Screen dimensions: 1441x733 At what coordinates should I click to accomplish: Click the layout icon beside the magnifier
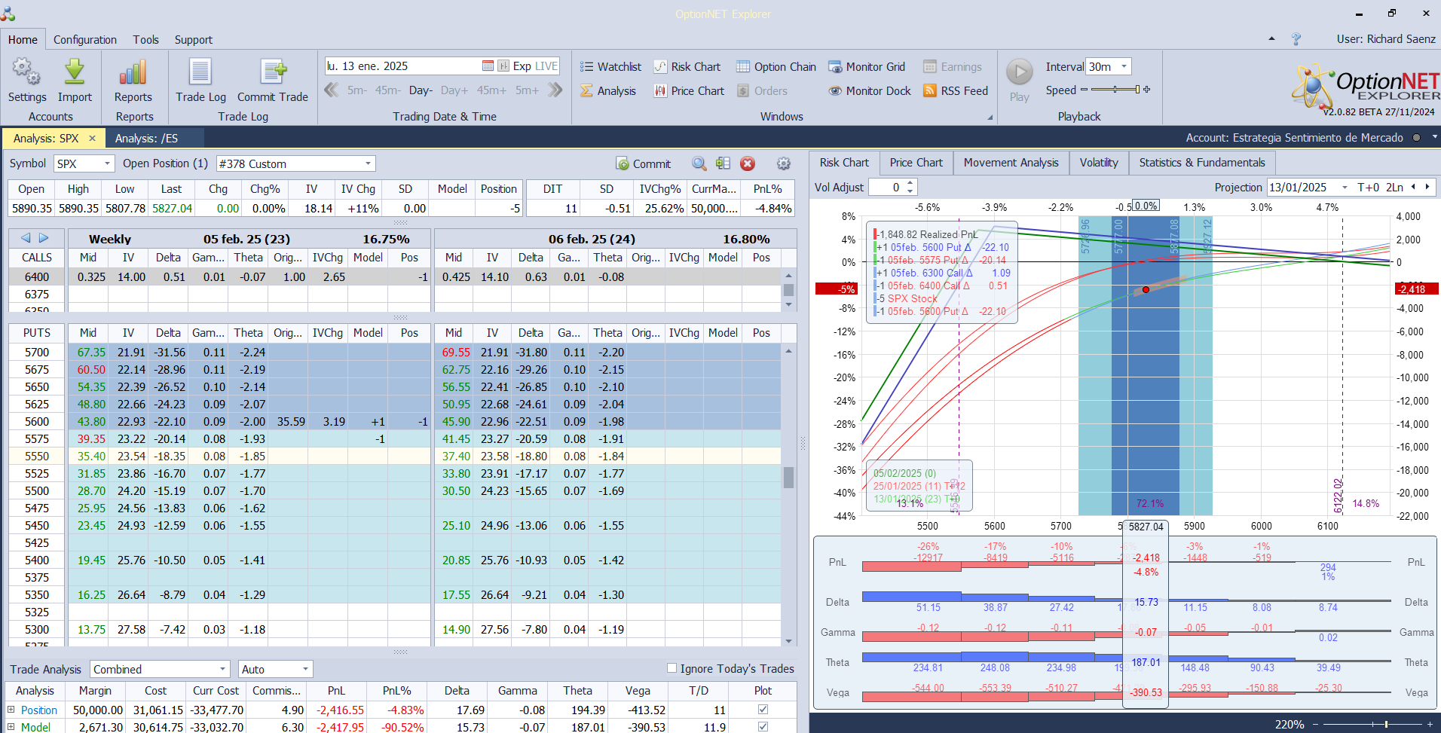pos(724,163)
